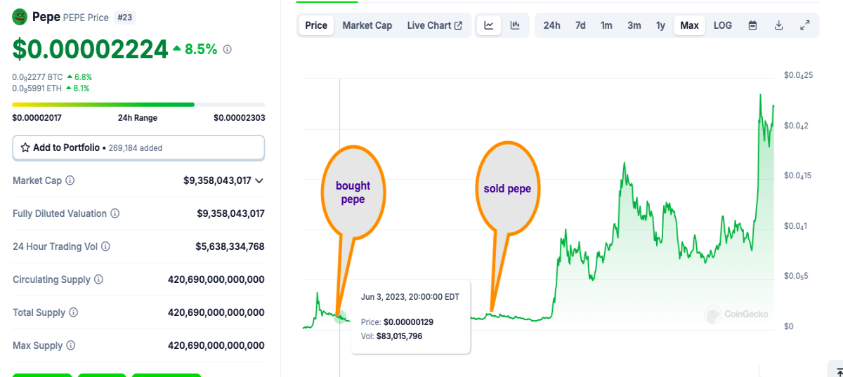Image resolution: width=843 pixels, height=377 pixels.
Task: Open the Live Chart link
Action: 435,25
